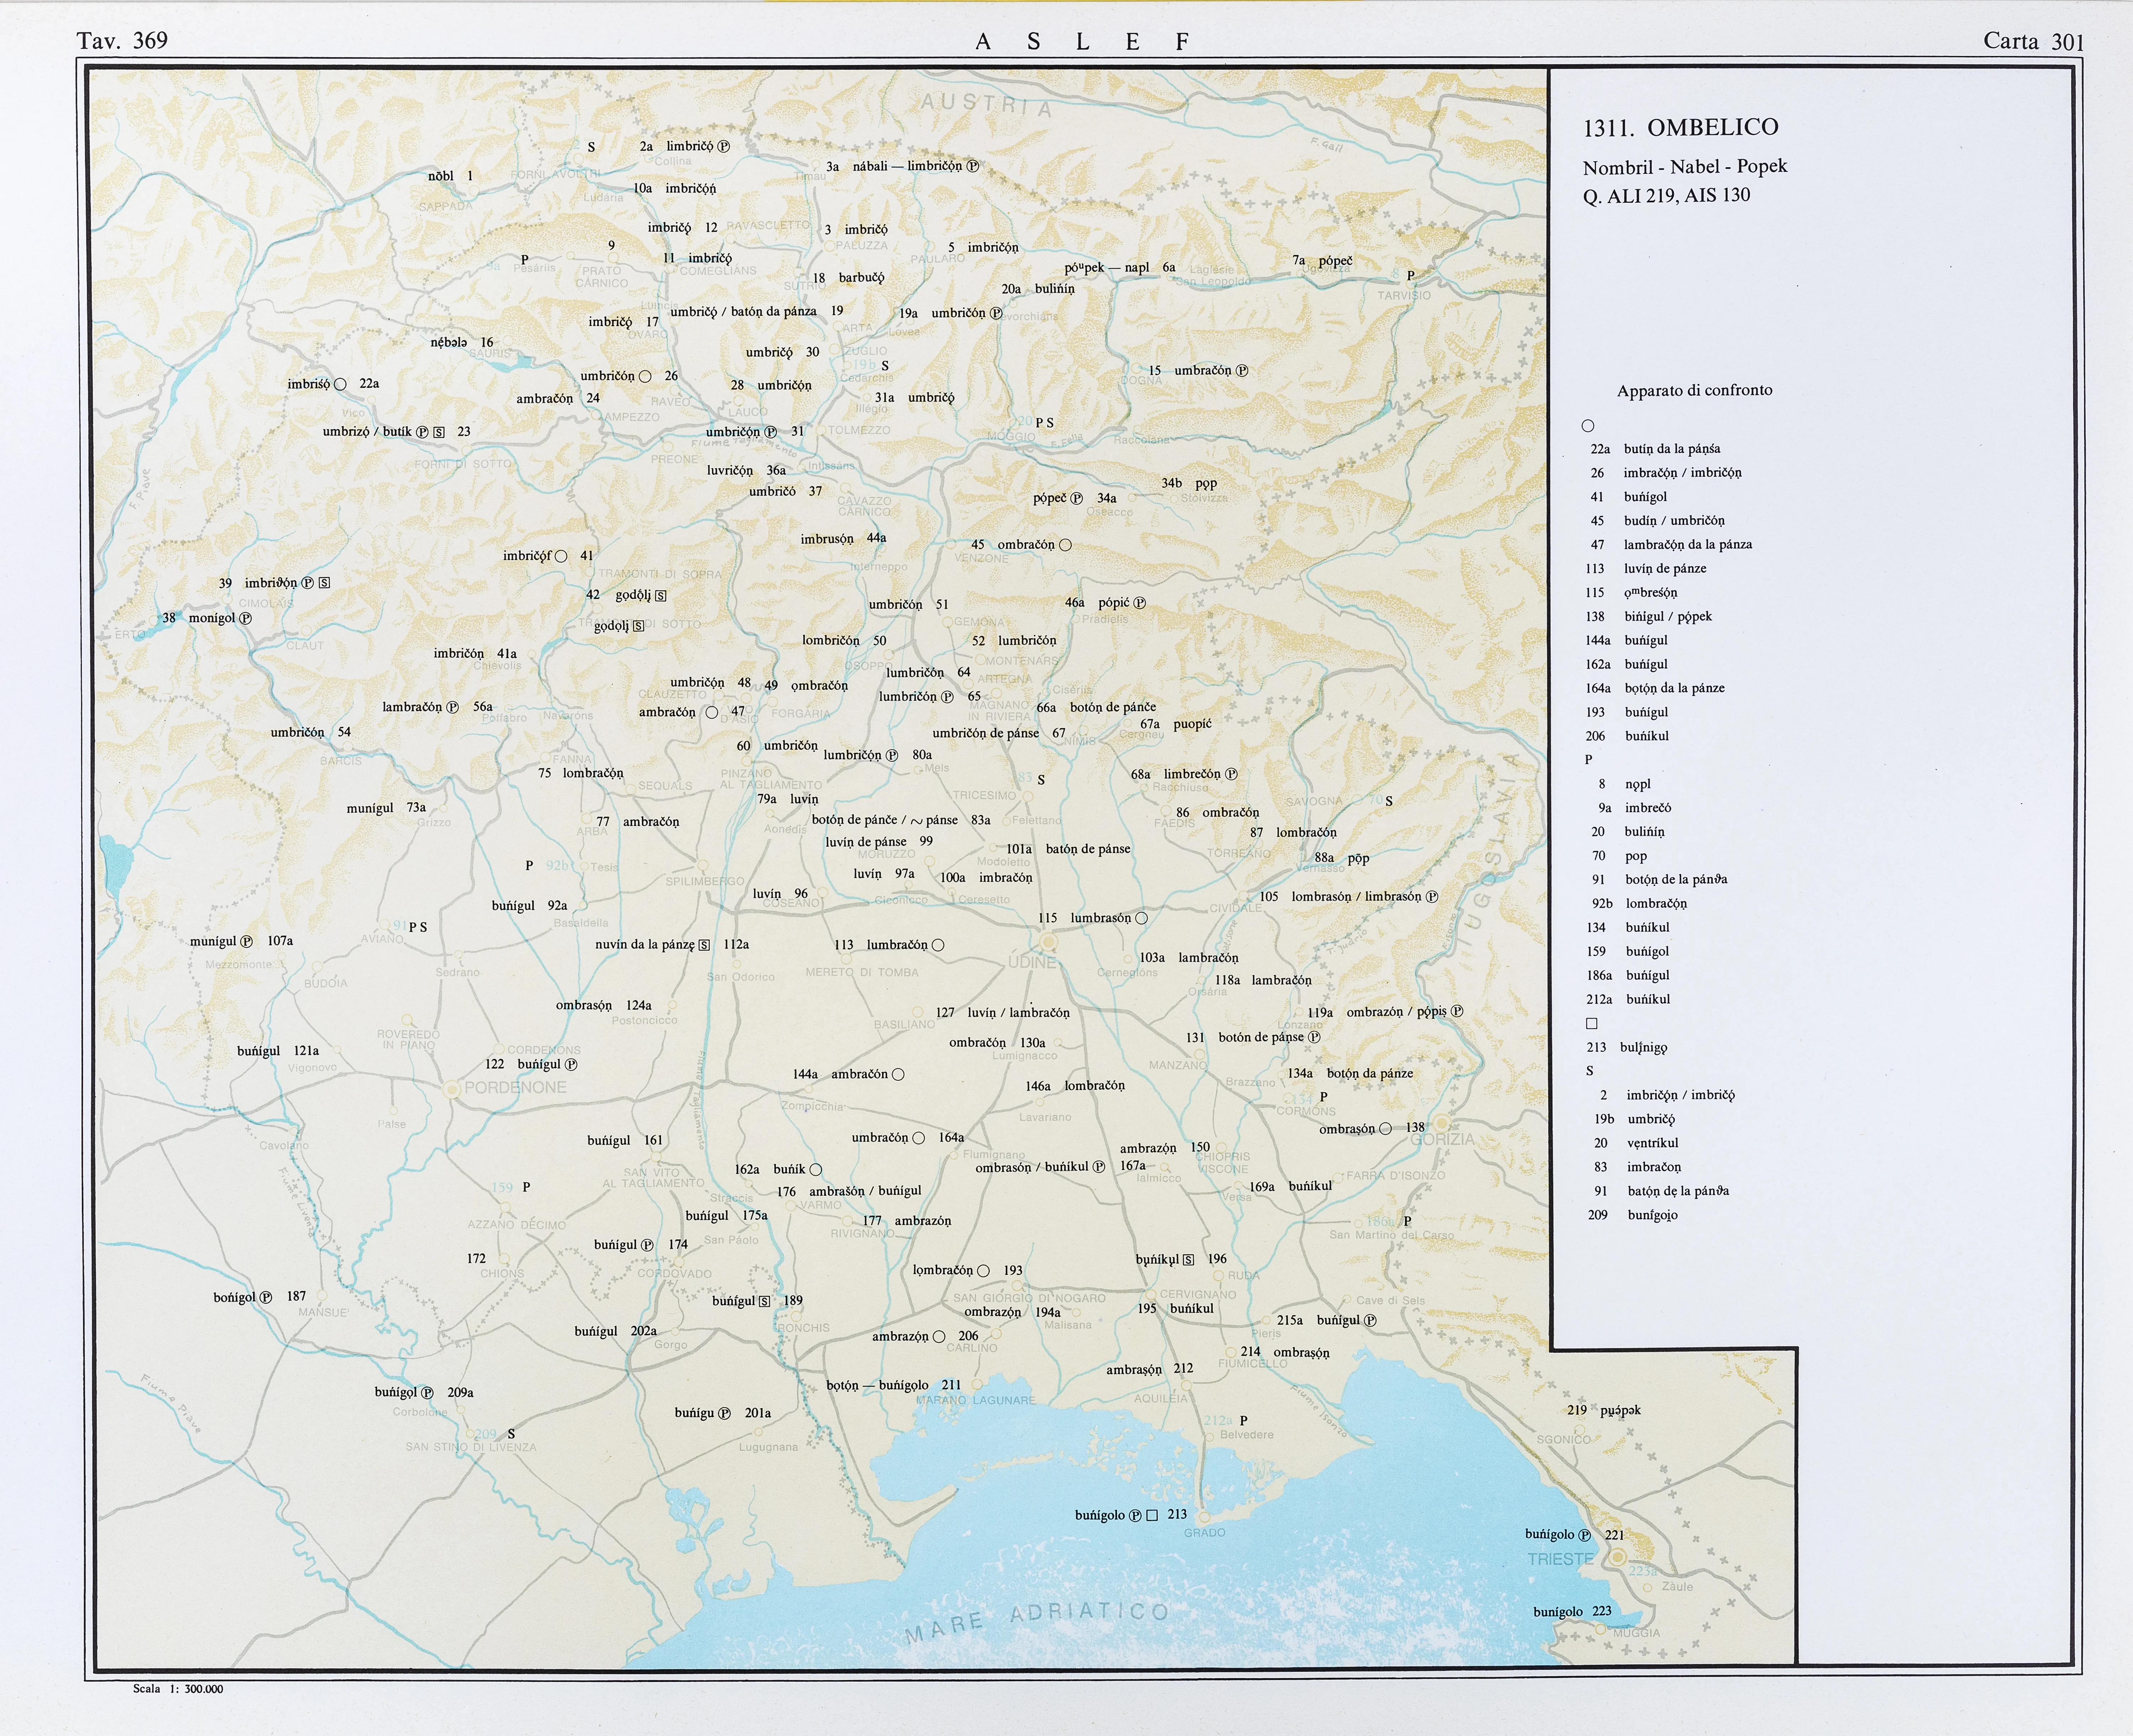Click the Carta 301 label
This screenshot has width=2133, height=1736.
[2033, 41]
